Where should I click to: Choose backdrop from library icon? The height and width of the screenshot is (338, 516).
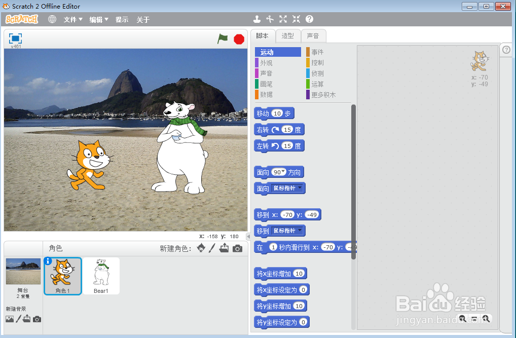click(10, 319)
